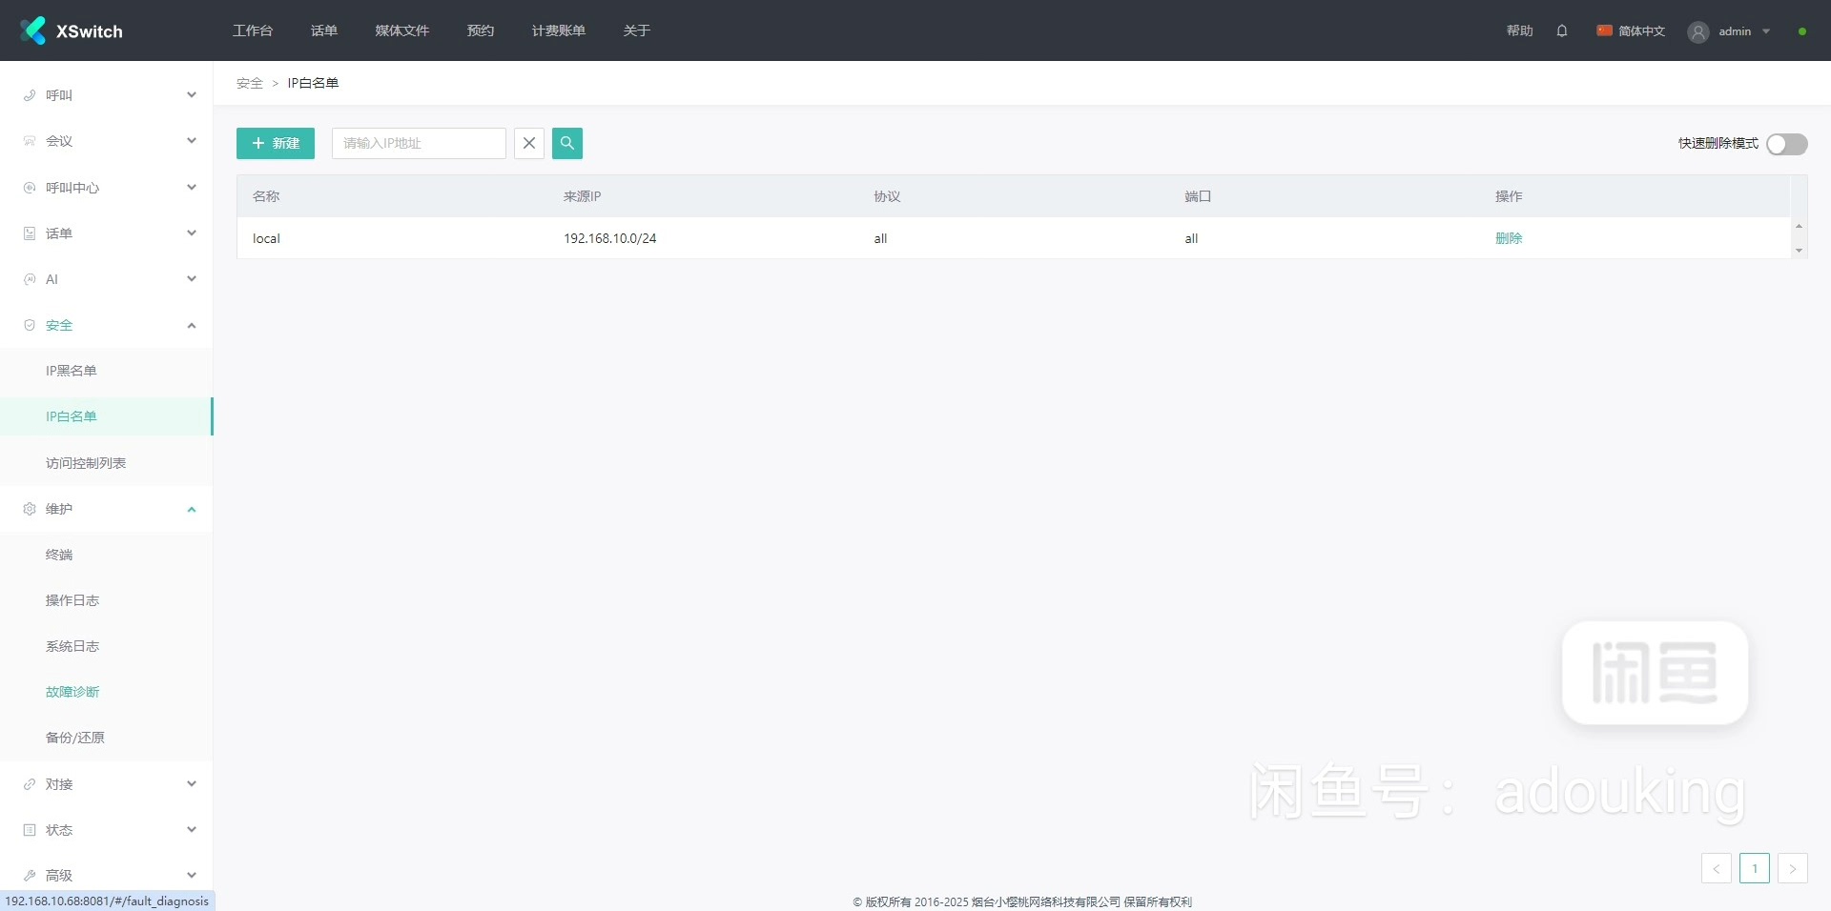Click the 呼叫中心 icon in sidebar

pos(30,188)
